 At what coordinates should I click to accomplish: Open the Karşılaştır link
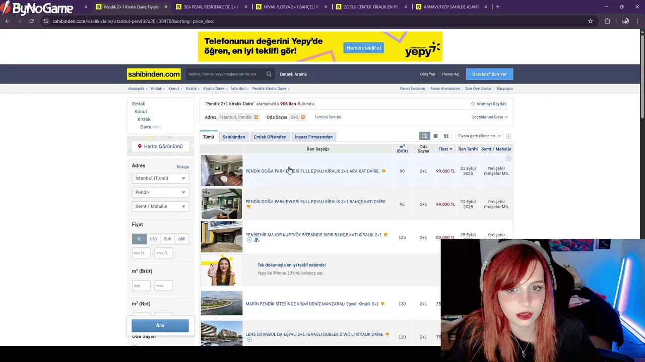coord(505,88)
